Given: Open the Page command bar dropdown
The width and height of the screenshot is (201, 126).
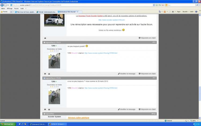Looking at the screenshot, I should [179, 12].
